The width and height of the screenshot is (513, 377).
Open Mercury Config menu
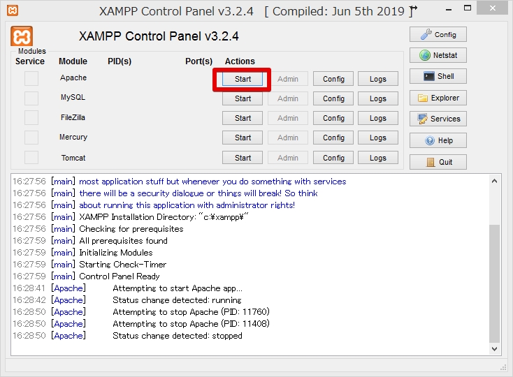[333, 138]
